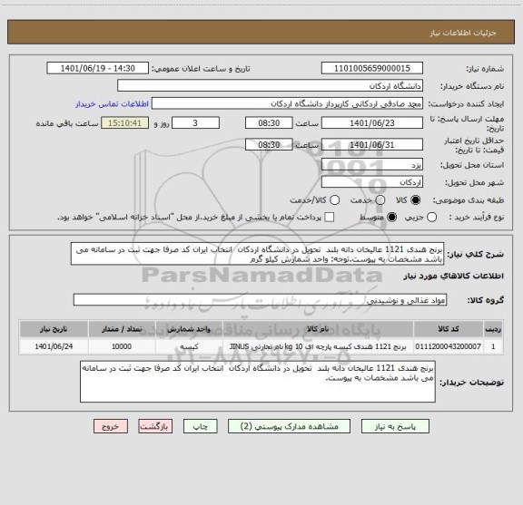Click مشاهده مدارک پیوستی (2) button

point(289,426)
